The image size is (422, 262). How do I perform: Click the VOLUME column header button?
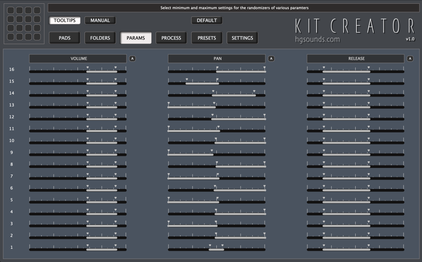coord(78,59)
